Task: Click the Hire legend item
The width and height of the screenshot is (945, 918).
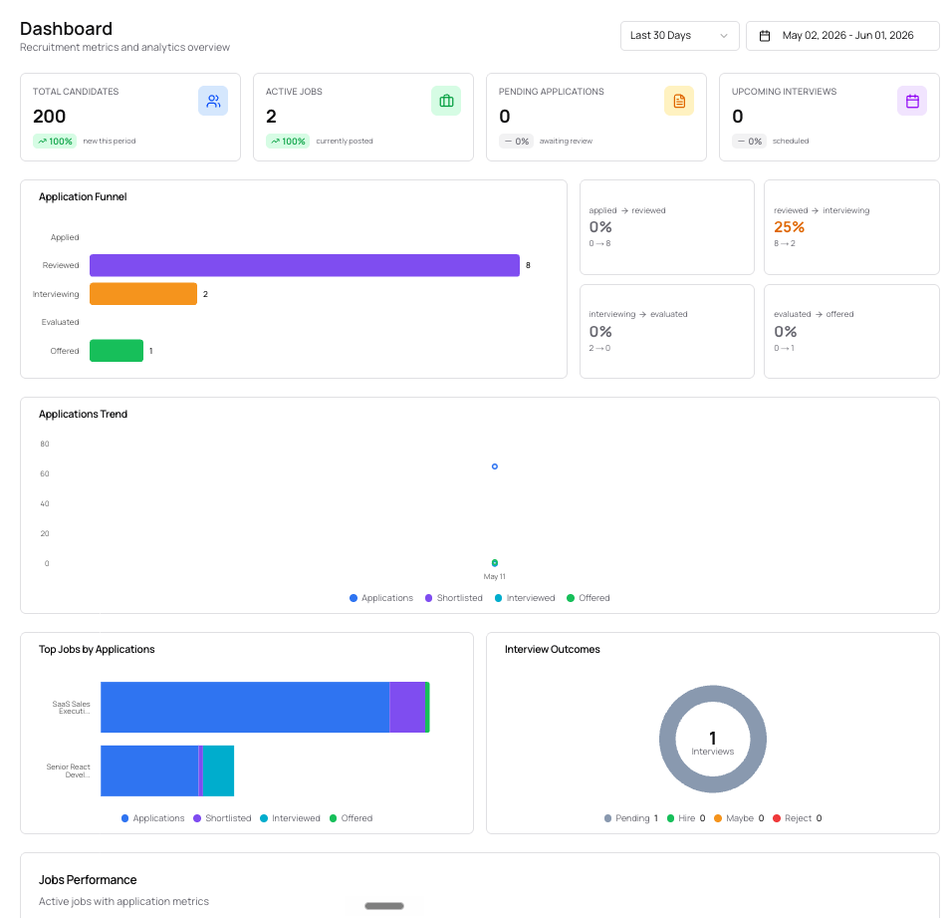Action: coord(686,818)
